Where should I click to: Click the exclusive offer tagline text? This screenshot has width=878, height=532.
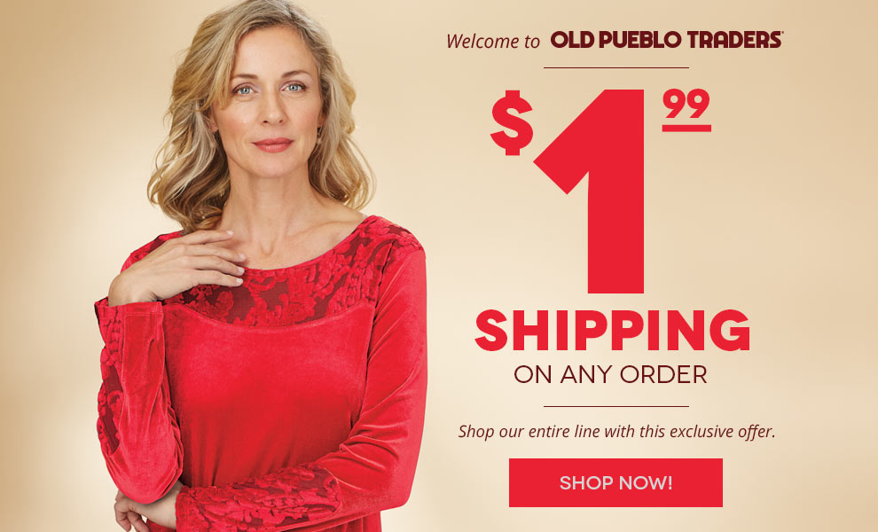click(616, 432)
